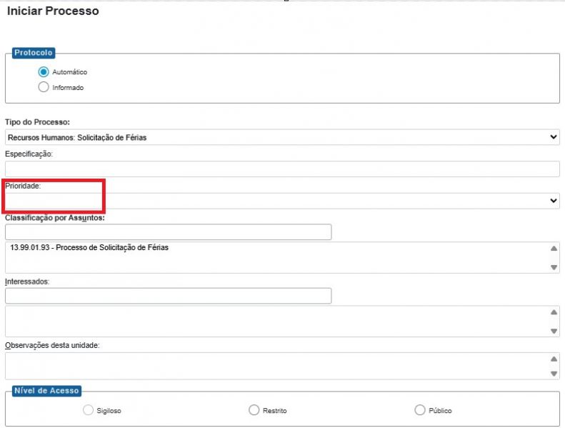Focus the Classificação por Assuntos search field
The width and height of the screenshot is (565, 428).
pyautogui.click(x=168, y=232)
